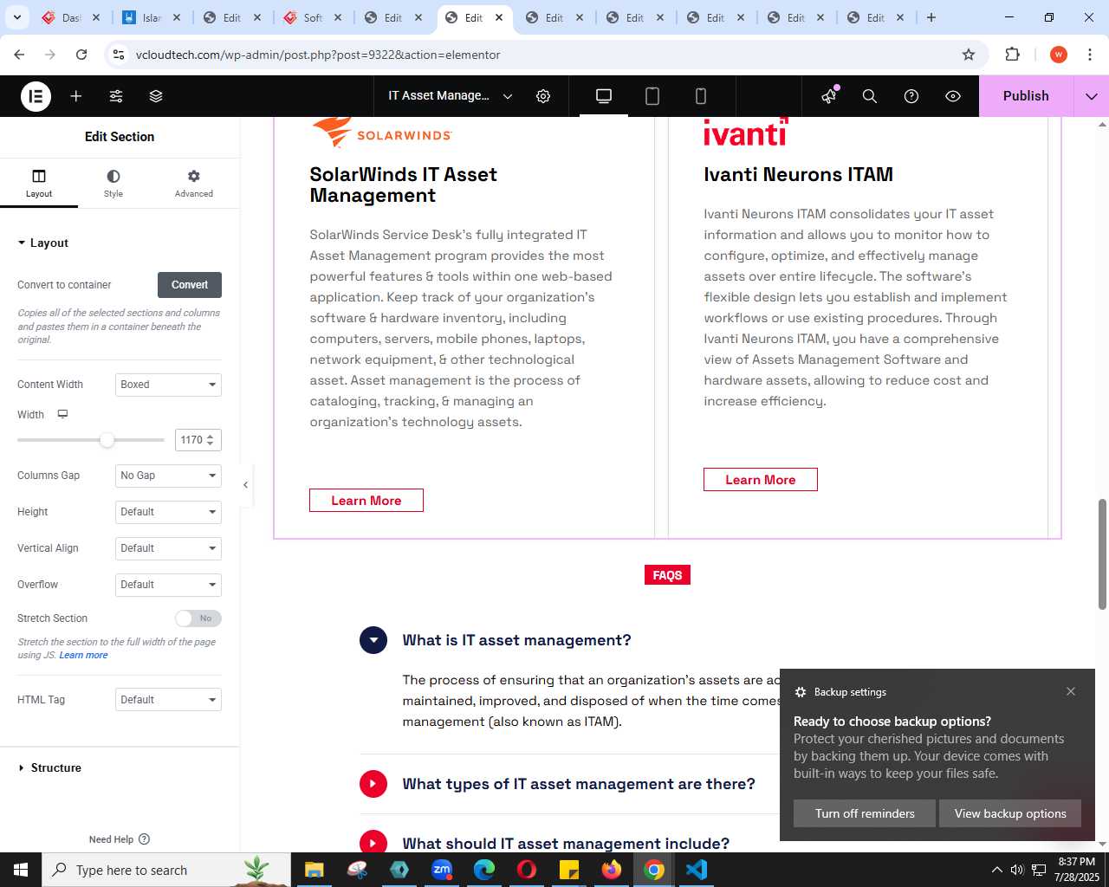Switch to the Soft browser tab
This screenshot has height=887, width=1109.
pyautogui.click(x=314, y=17)
